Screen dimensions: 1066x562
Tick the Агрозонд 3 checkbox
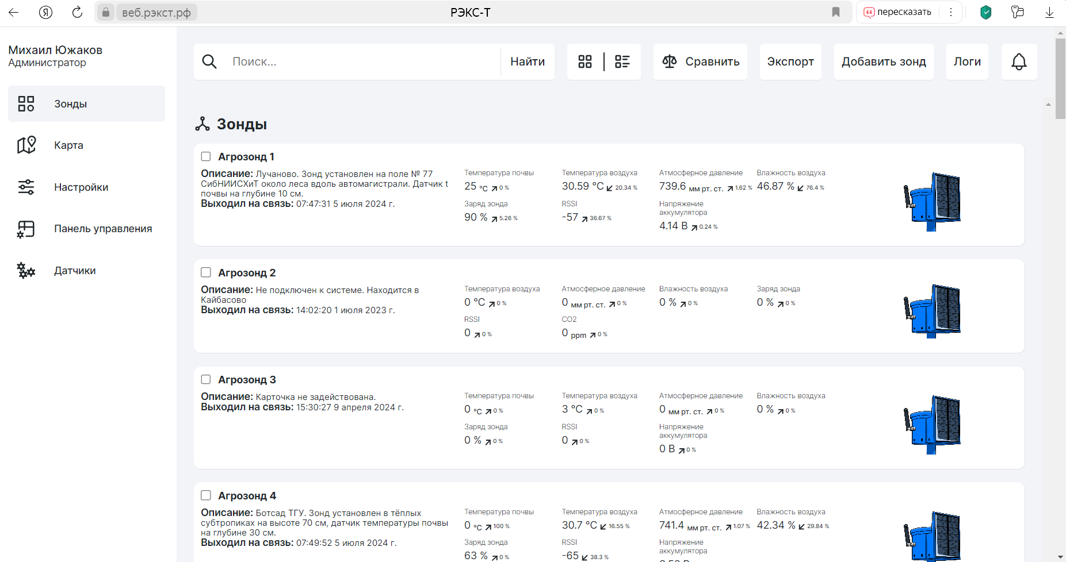pos(206,379)
